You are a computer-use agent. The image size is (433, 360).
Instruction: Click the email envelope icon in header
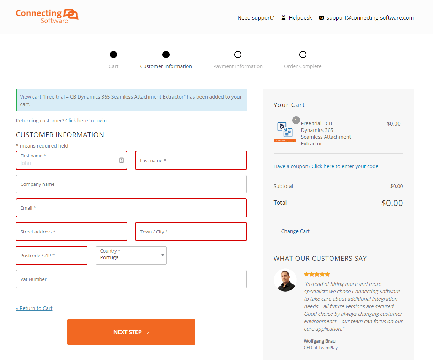[321, 18]
